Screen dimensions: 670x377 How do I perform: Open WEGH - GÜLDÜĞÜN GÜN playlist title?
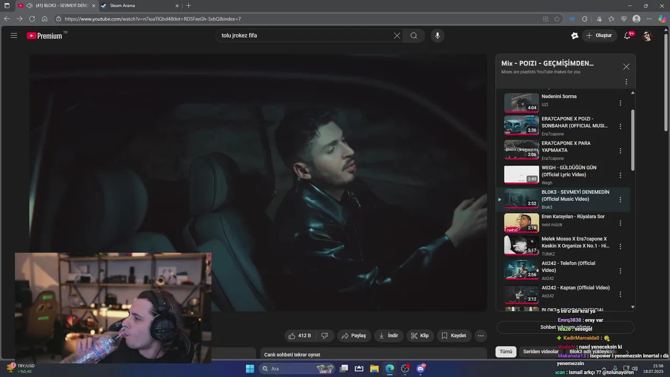pyautogui.click(x=569, y=171)
